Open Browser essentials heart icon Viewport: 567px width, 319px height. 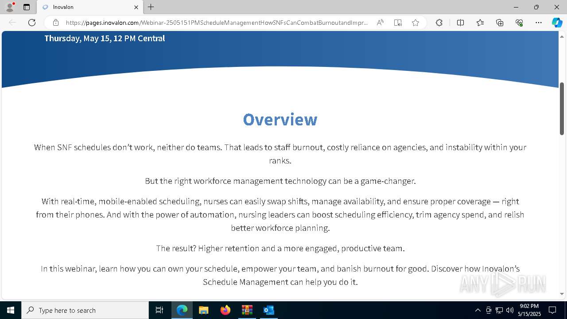519,23
